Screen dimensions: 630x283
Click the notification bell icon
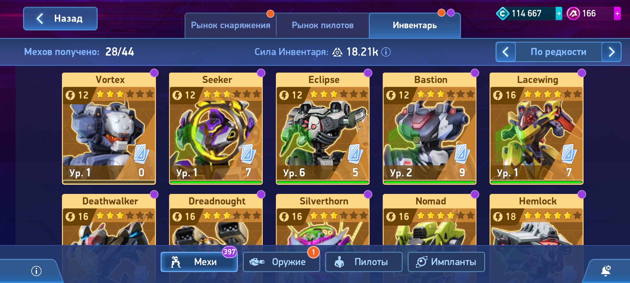606,271
